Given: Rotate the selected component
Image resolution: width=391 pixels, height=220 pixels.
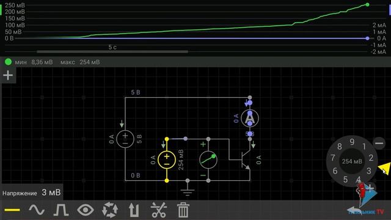Looking at the screenshot, I should click(110, 210).
